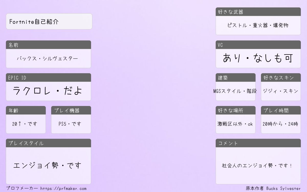307x192 pixels.
Task: Click the プレイ機器 header label
Action: 67,111
